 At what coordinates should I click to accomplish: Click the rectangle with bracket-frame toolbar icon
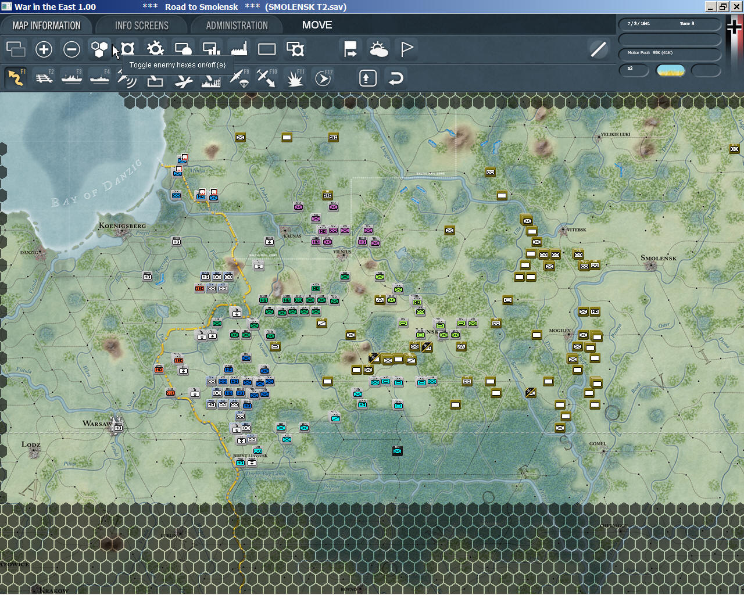[x=295, y=49]
